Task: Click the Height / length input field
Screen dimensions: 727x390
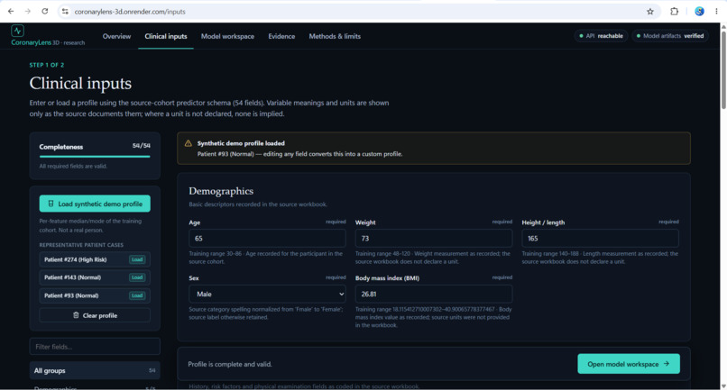Action: [x=600, y=238]
